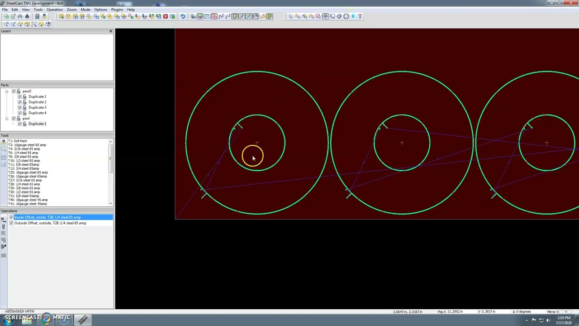This screenshot has height=326, width=579.
Task: Select tool T12: 3/4 steel 85amp
Action: point(24,168)
